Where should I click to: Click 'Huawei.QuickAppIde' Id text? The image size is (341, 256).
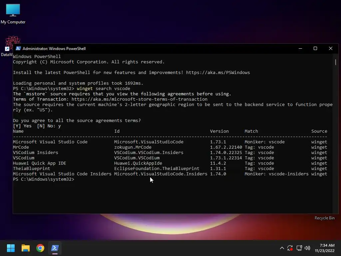tap(138, 163)
